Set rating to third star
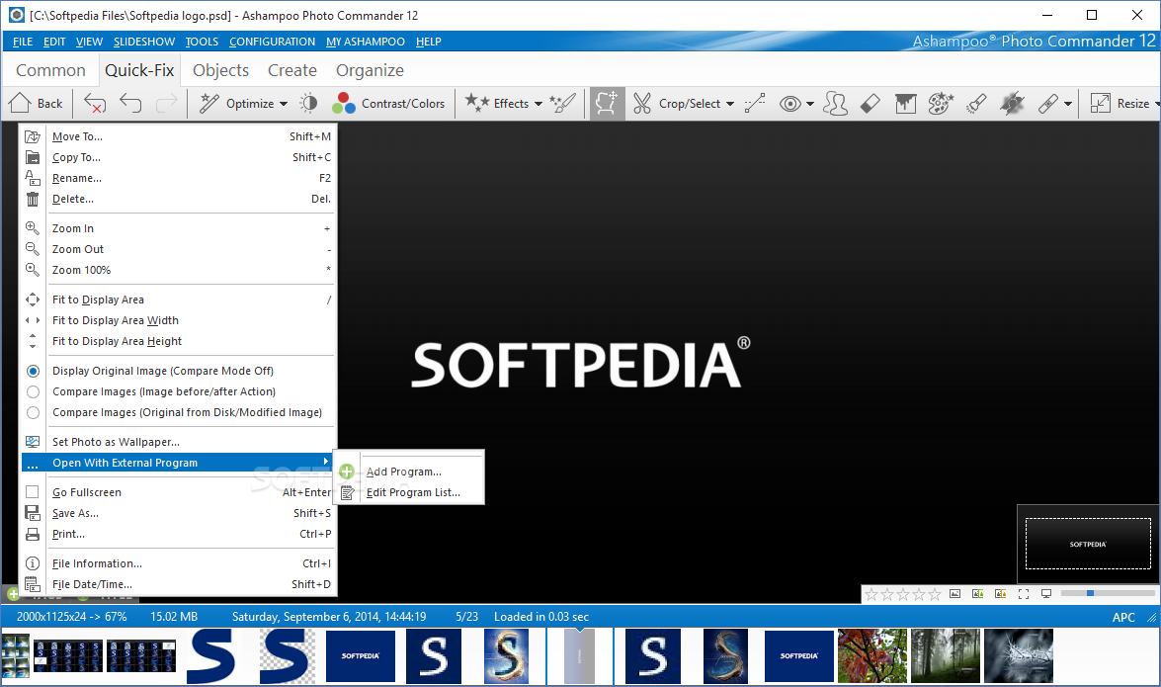This screenshot has width=1161, height=687. point(903,594)
